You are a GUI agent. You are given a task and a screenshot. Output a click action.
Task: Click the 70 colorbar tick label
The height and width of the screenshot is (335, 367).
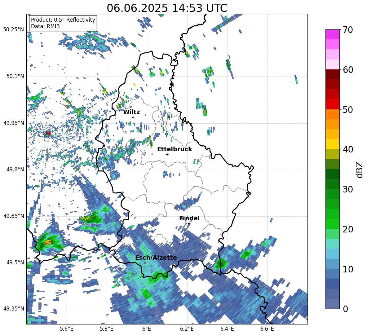coord(348,30)
